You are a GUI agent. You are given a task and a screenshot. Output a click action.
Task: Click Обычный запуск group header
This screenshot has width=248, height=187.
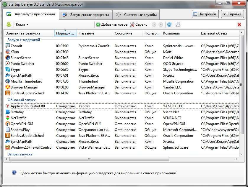22,100
